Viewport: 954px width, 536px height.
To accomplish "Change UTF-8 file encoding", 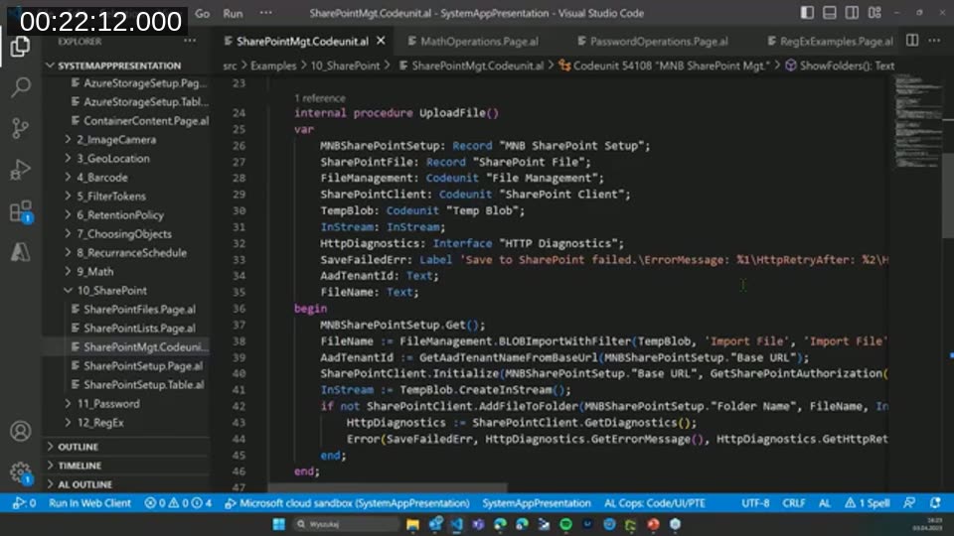I will pos(755,503).
